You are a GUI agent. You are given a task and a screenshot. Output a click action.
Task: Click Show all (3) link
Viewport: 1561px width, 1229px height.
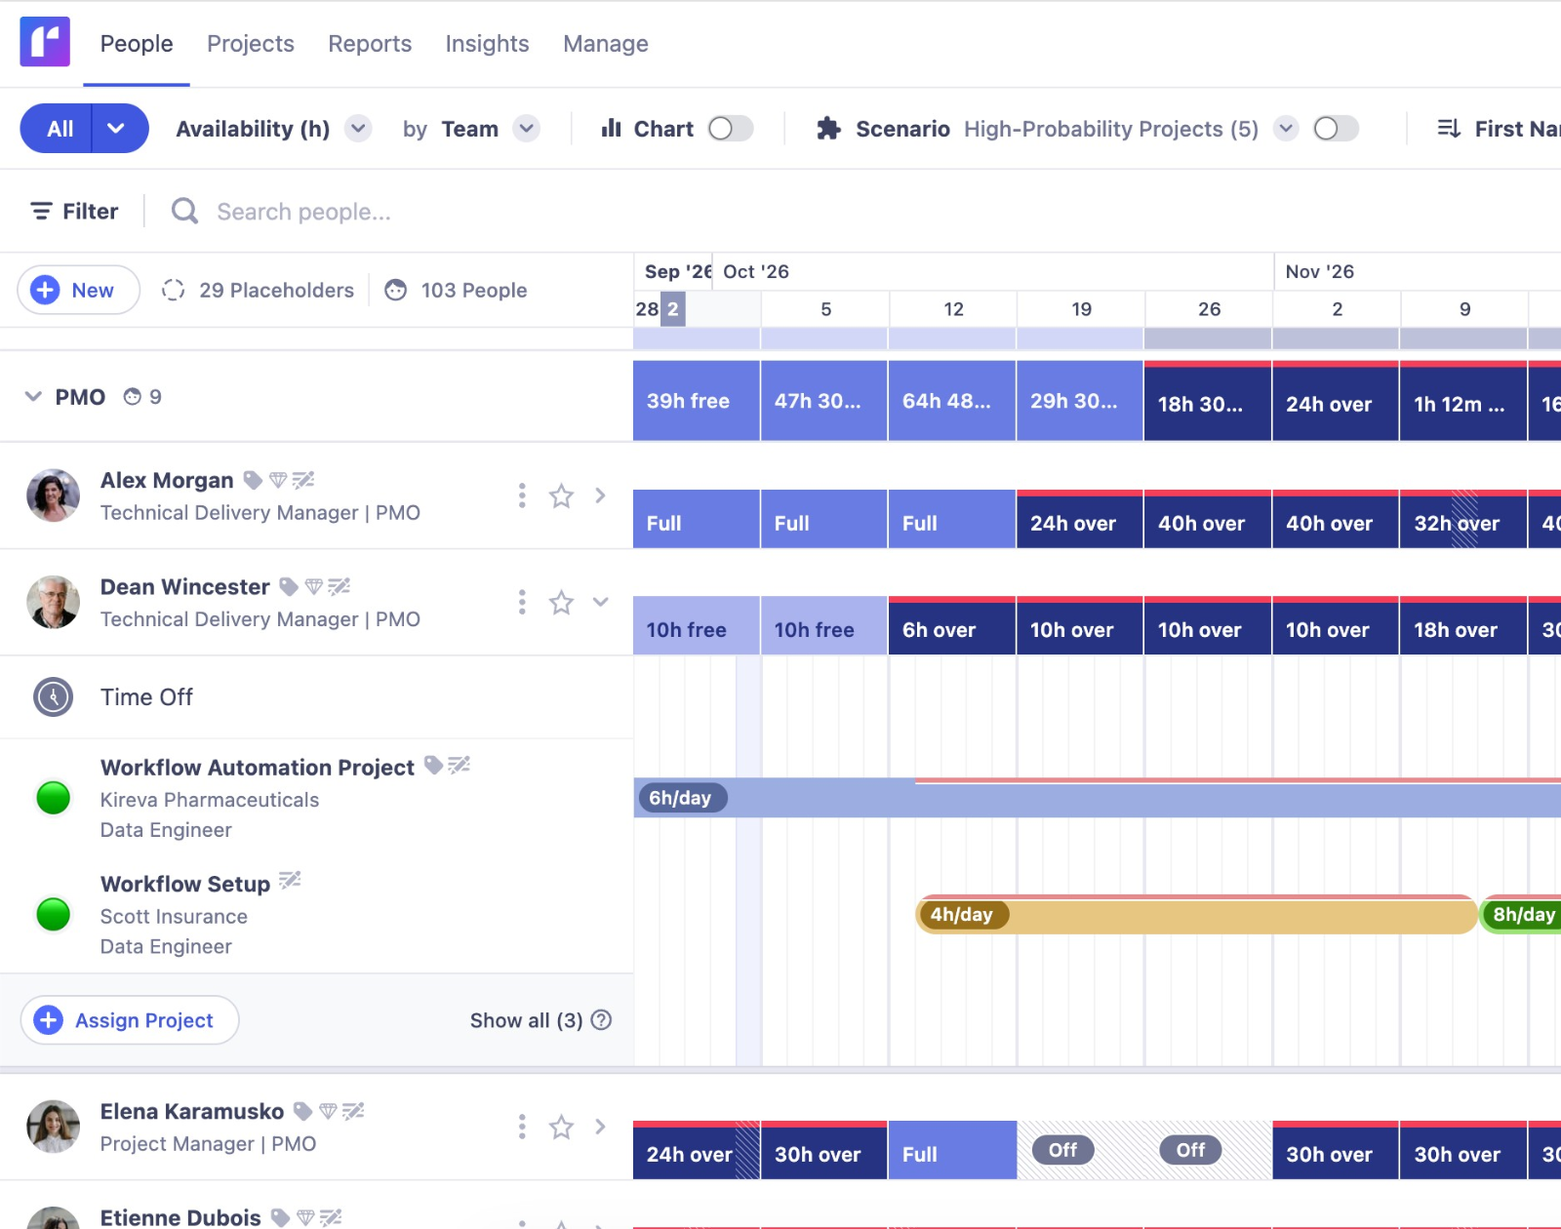[526, 1020]
